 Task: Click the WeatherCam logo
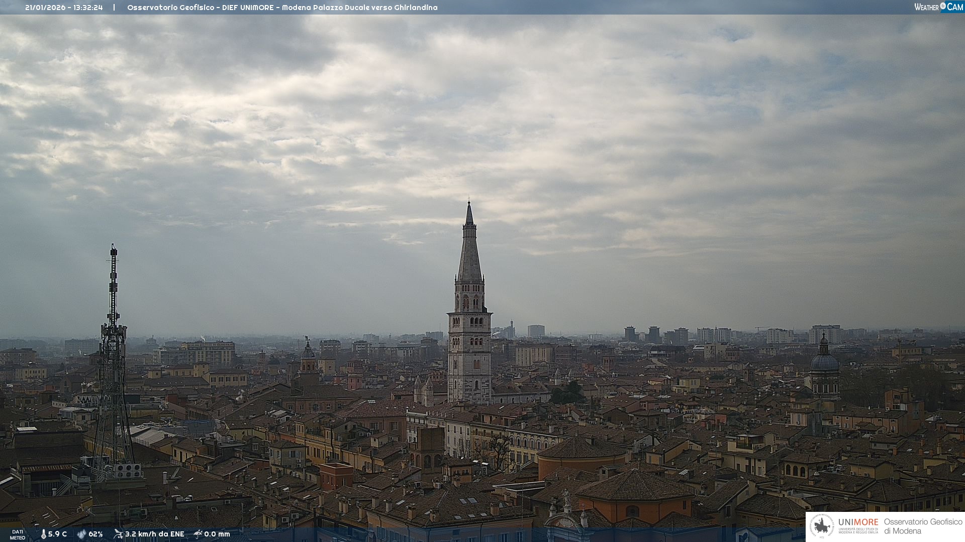pyautogui.click(x=938, y=7)
